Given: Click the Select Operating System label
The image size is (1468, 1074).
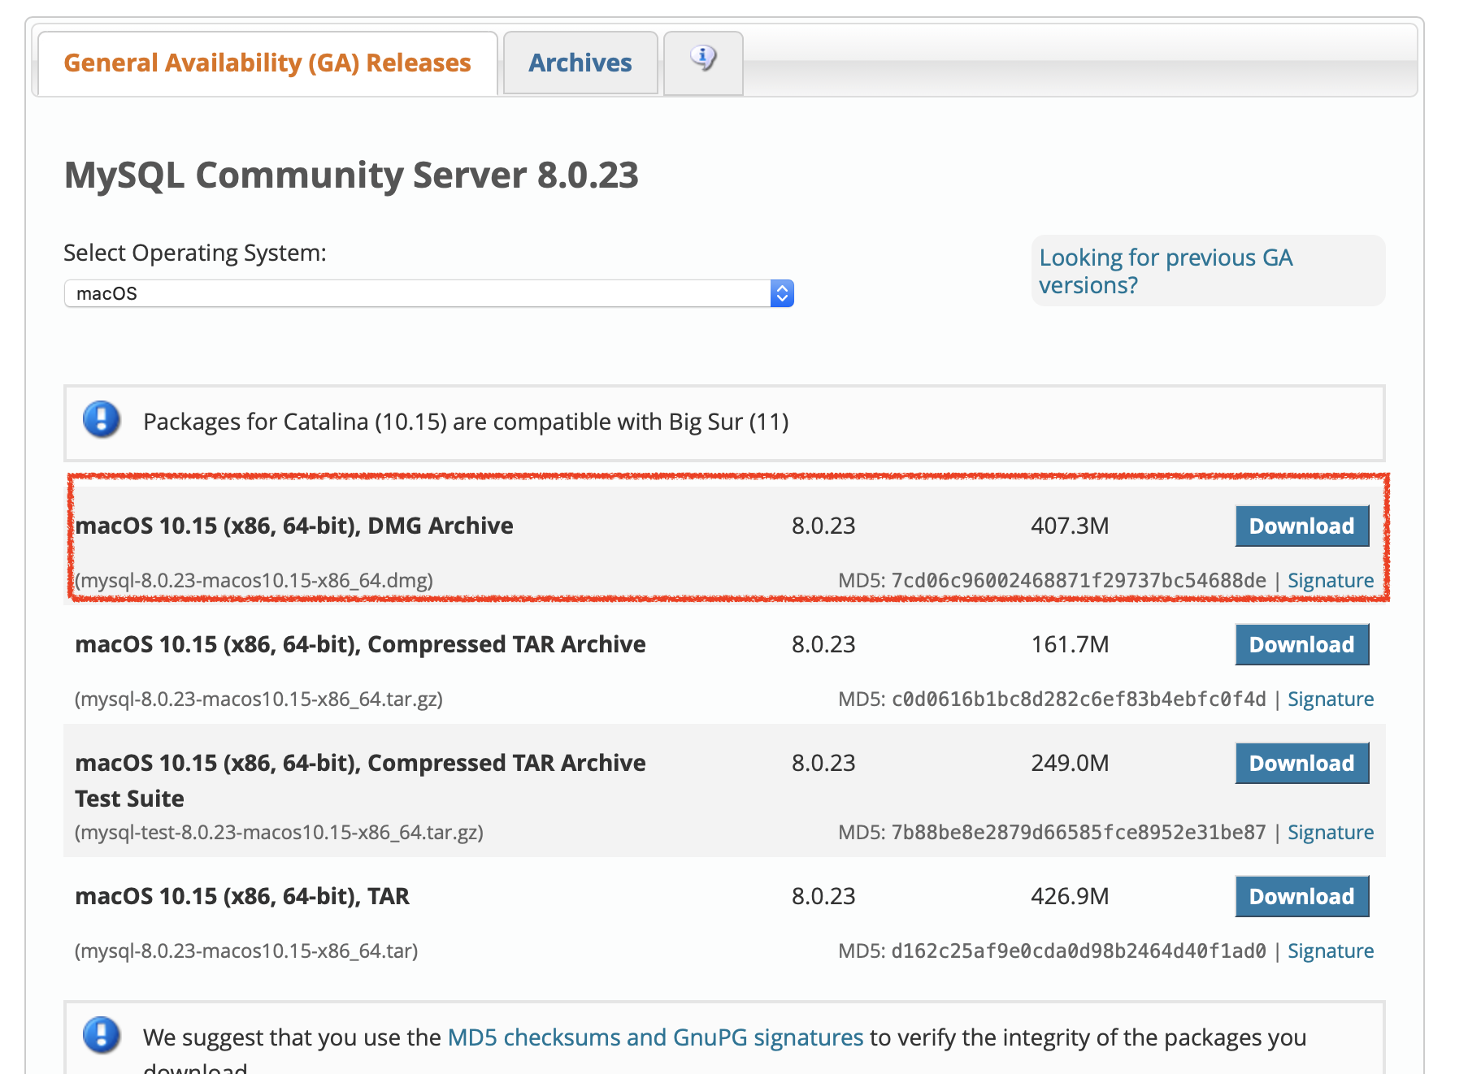Looking at the screenshot, I should tap(195, 253).
